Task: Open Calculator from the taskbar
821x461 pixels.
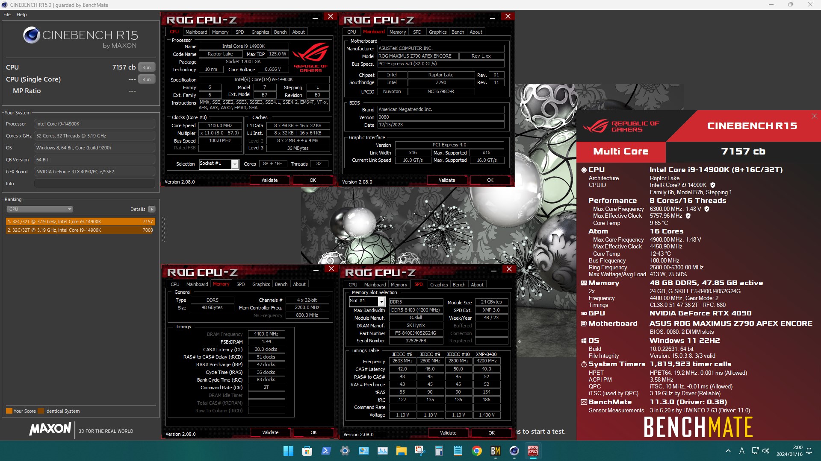Action: (439, 451)
